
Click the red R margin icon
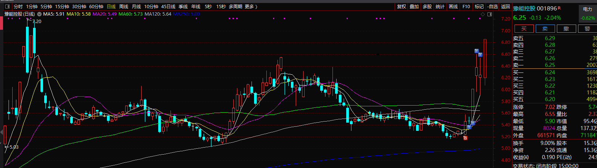pyautogui.click(x=559, y=8)
